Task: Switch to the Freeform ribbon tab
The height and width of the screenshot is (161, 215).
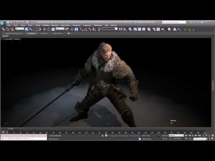Action: pos(32,34)
